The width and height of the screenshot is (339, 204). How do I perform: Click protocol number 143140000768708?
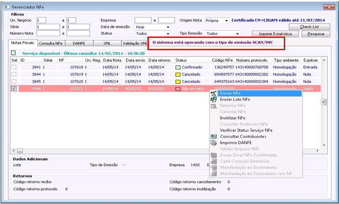click(x=252, y=67)
